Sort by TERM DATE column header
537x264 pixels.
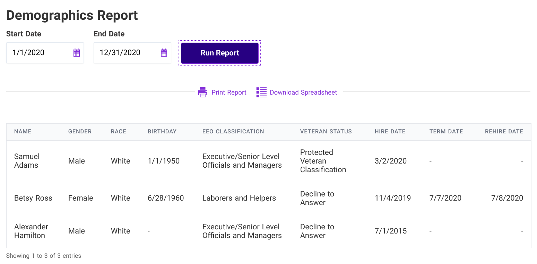coord(446,132)
